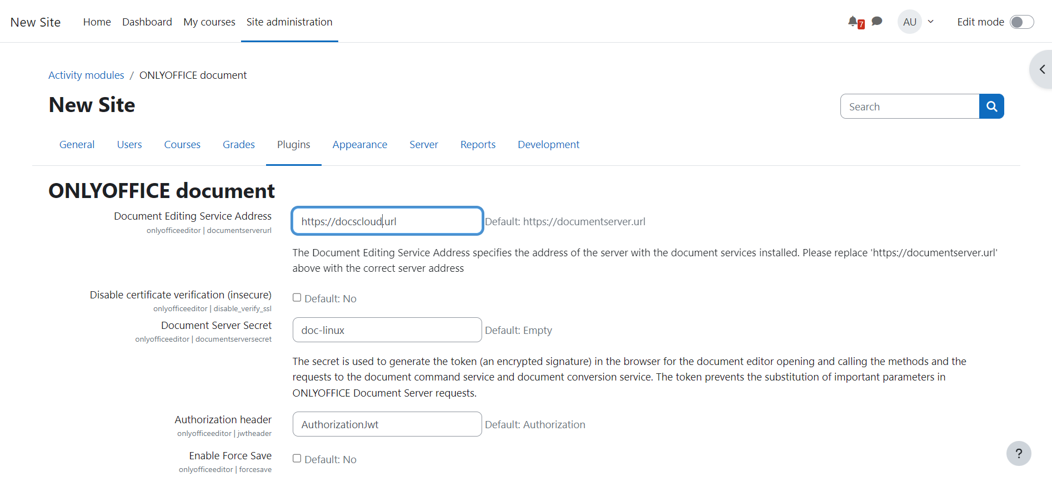Click the Activity modules breadcrumb link

point(86,75)
